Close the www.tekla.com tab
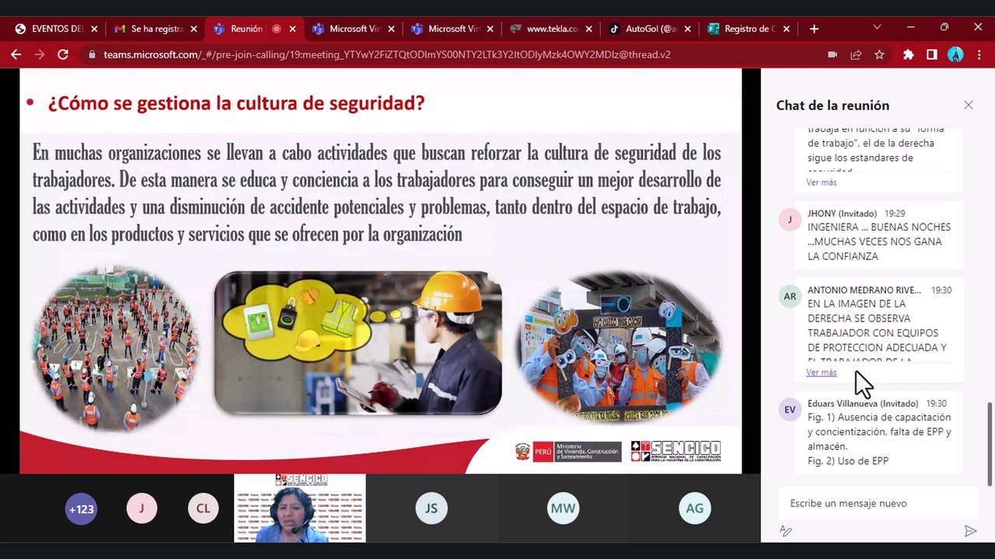Viewport: 995px width, 559px height. (x=588, y=29)
